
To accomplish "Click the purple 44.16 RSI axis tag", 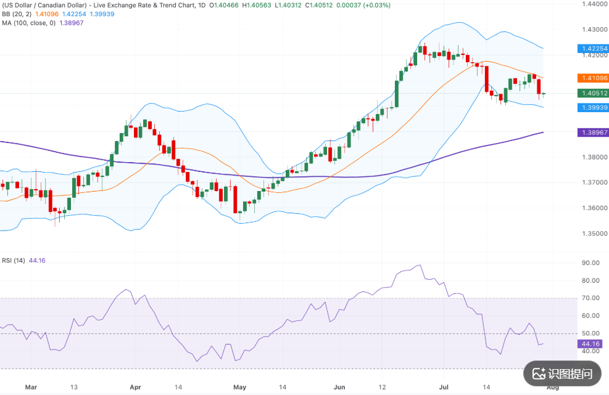I will (x=590, y=344).
